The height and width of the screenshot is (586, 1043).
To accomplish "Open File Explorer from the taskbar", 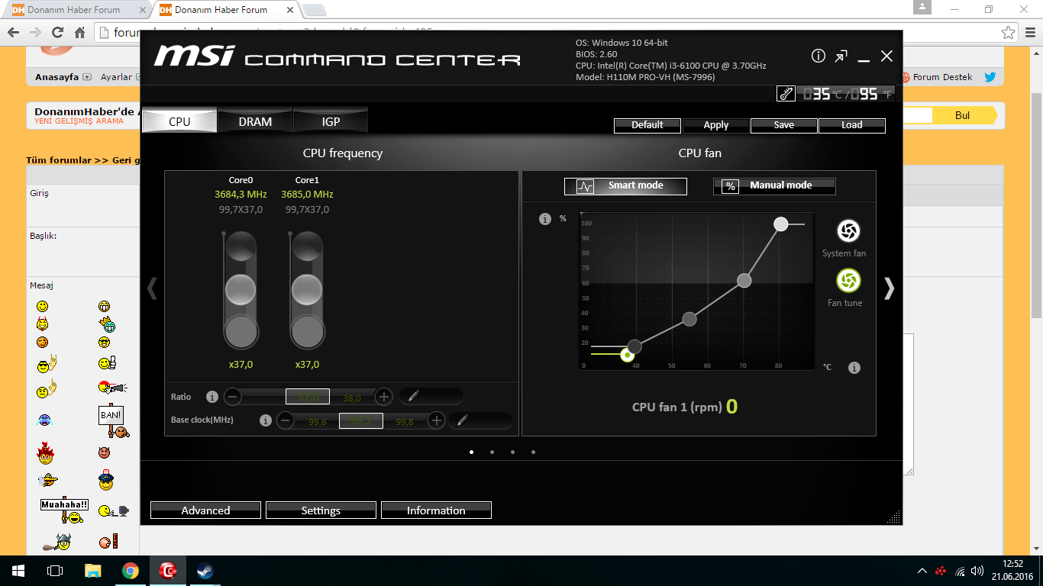I will [x=92, y=571].
